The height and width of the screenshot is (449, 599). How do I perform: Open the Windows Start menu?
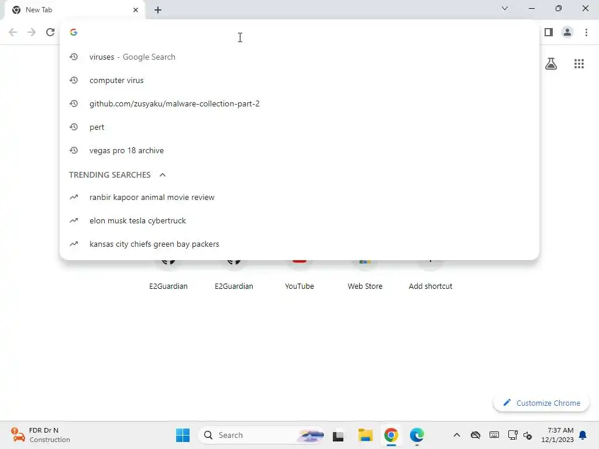[183, 435]
